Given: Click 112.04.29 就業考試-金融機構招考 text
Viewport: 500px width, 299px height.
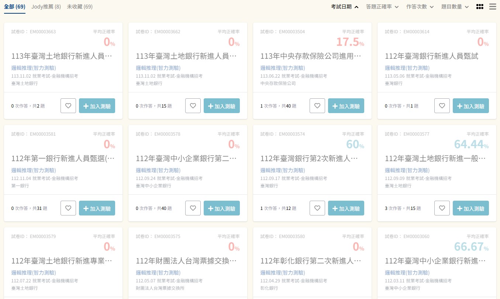Looking at the screenshot, I should click(x=294, y=281).
